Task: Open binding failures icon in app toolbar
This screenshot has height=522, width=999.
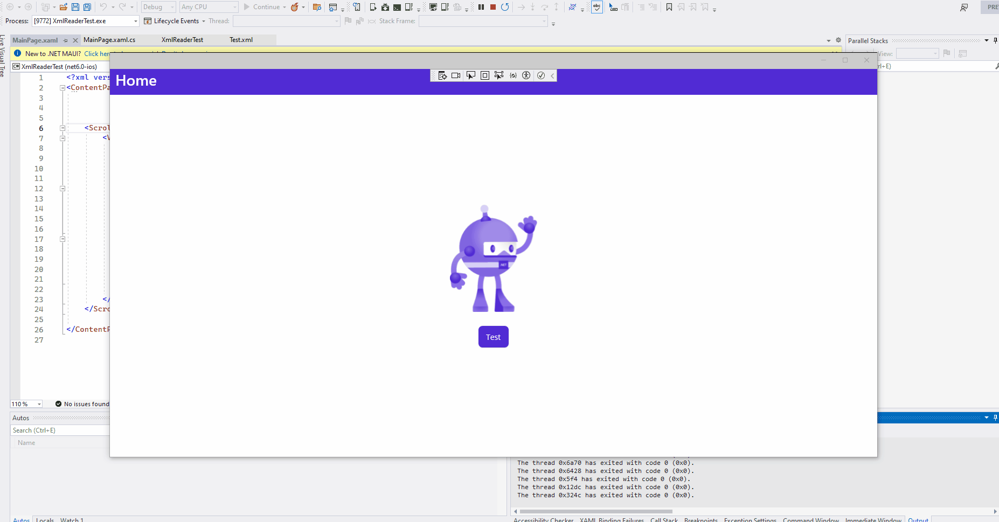Action: [513, 75]
